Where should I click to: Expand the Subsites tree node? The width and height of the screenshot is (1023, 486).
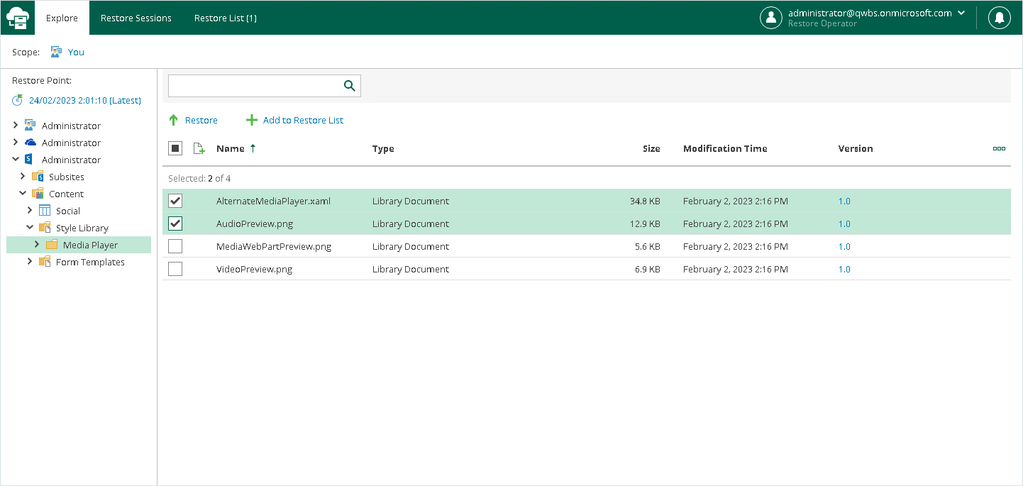pyautogui.click(x=23, y=177)
